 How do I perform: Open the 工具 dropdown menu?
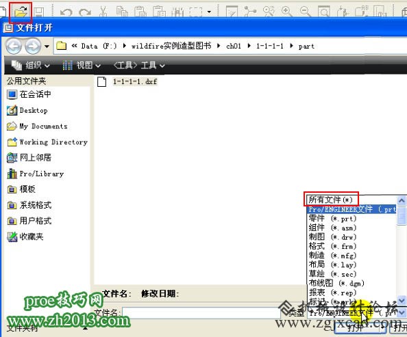(x=139, y=65)
